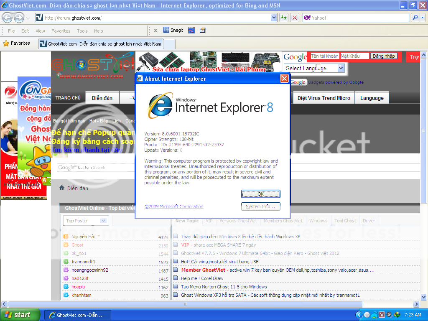Open the File menu
Screen dimensions: 428x321
pyautogui.click(x=11, y=31)
